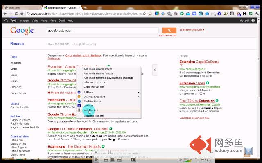Adjust the video volume slider

pos(188,159)
